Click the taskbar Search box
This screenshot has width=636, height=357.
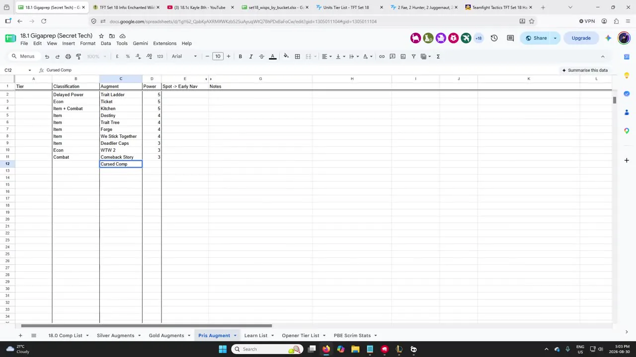click(267, 349)
